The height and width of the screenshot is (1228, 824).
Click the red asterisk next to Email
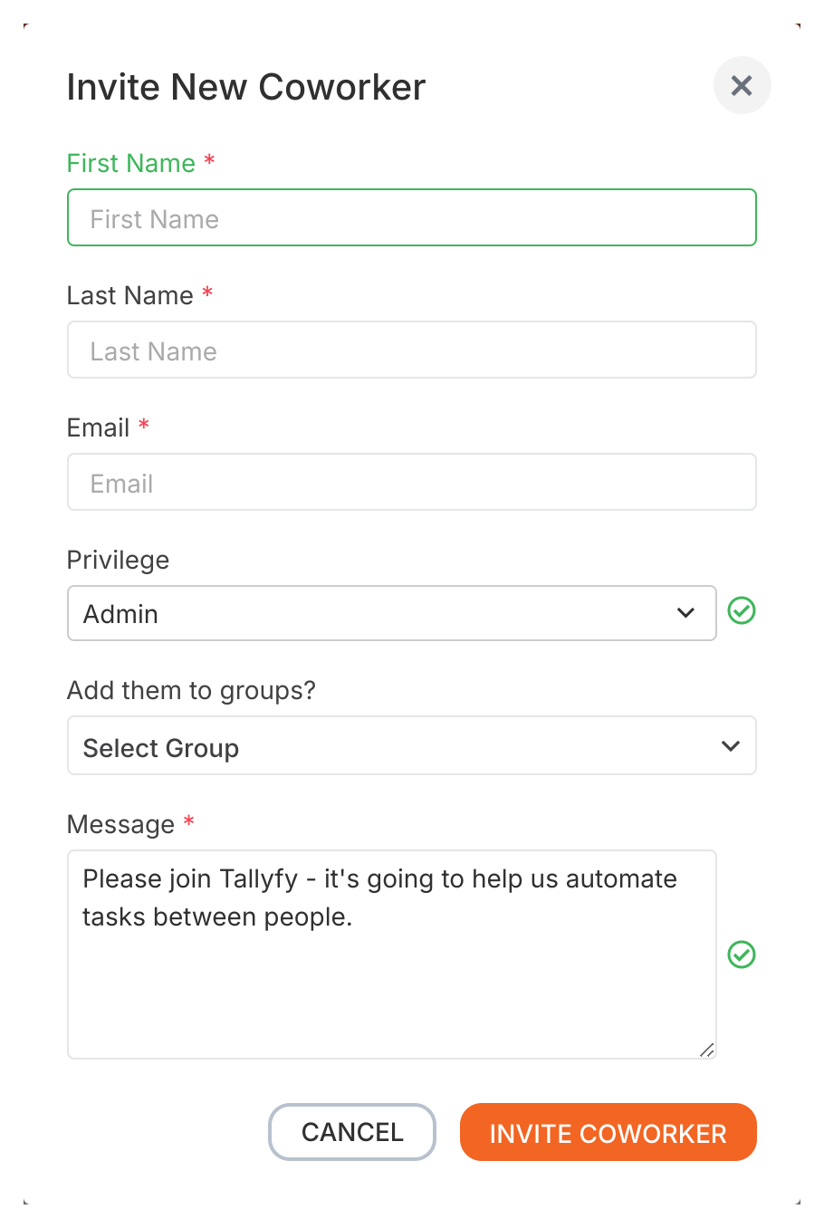coord(144,426)
